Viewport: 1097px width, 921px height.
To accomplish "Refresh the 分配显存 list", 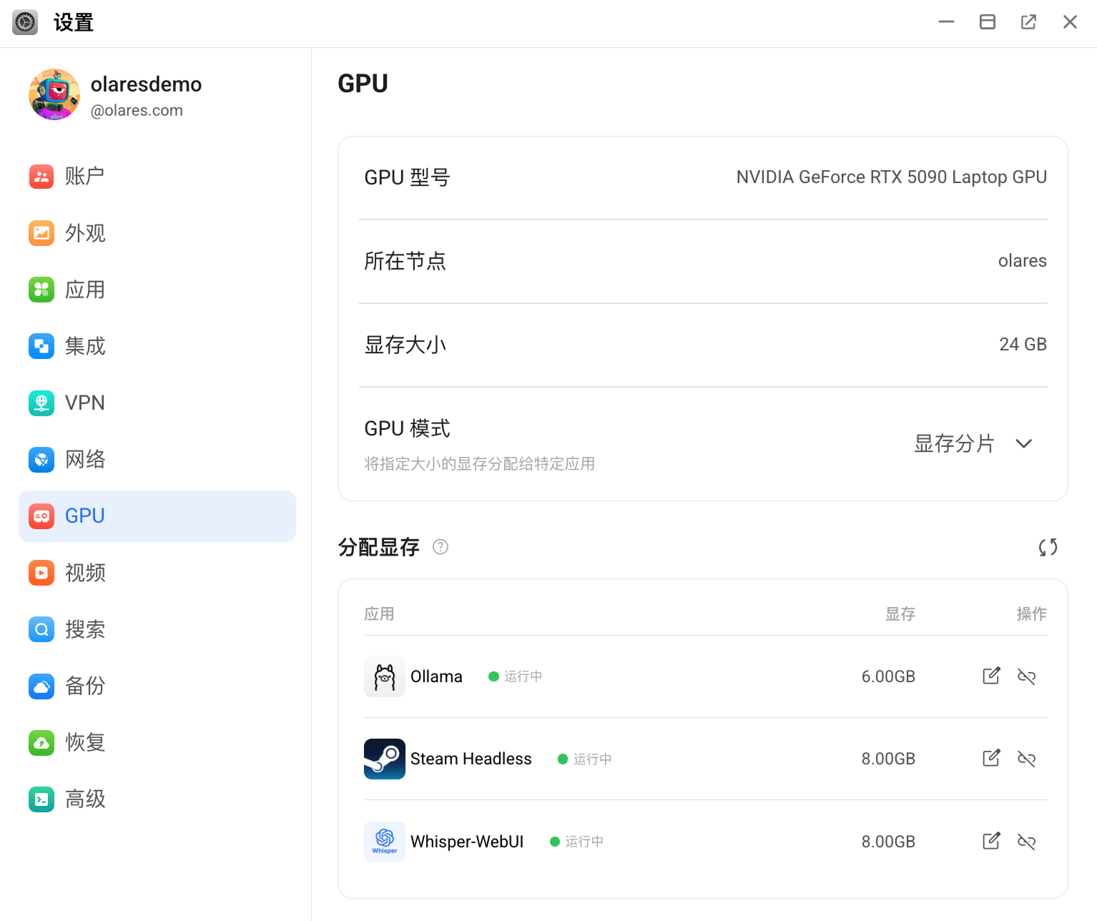I will tap(1048, 547).
